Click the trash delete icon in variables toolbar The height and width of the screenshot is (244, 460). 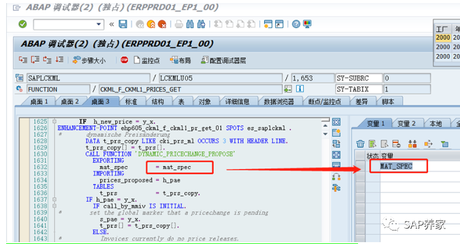point(361,144)
